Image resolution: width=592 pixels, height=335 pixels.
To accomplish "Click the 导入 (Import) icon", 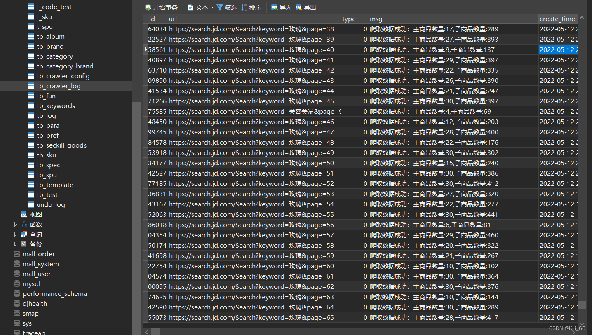I will point(274,7).
